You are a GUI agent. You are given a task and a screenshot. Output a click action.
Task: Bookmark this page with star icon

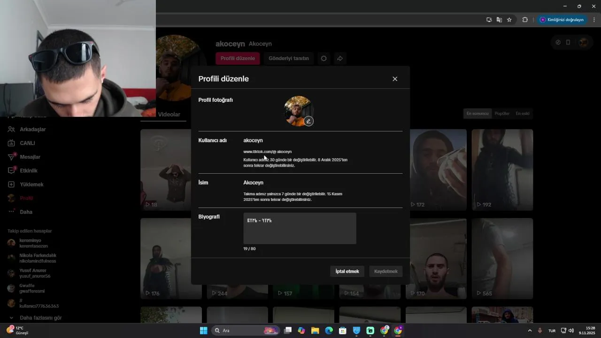click(509, 20)
